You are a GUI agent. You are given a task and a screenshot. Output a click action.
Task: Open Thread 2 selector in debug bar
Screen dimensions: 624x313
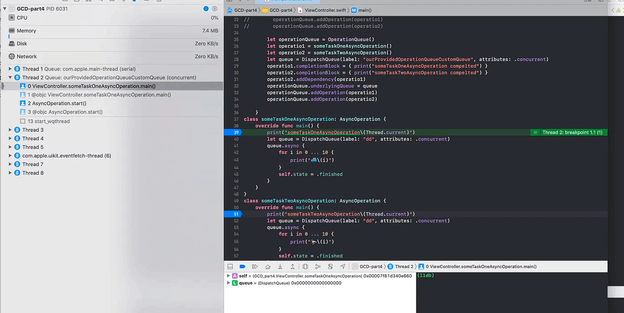pos(400,266)
